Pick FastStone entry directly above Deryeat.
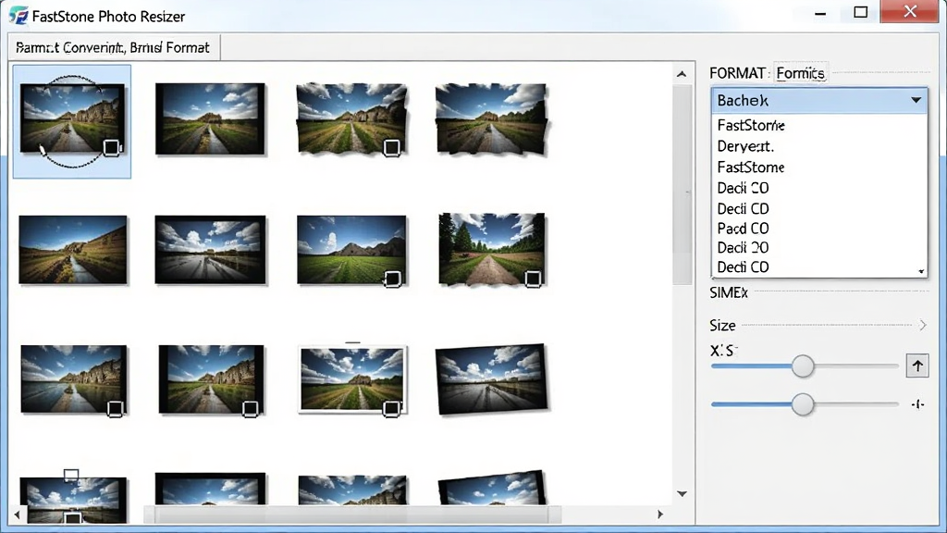This screenshot has height=533, width=947. click(819, 125)
